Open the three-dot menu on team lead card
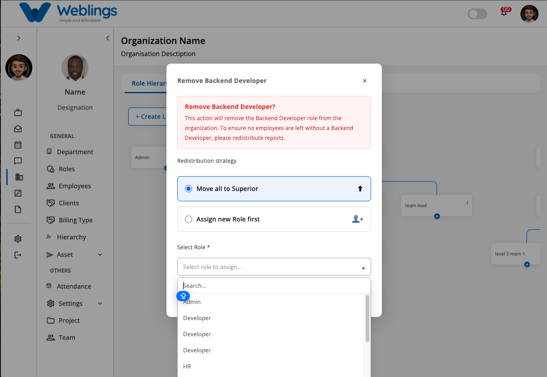The height and width of the screenshot is (377, 547). [x=467, y=203]
